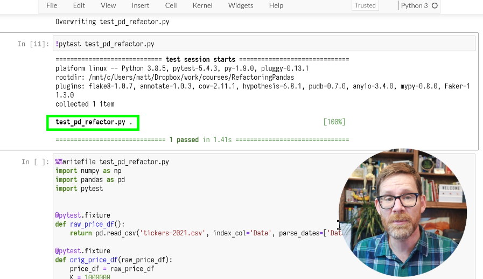Viewport: 483px width, 279px height.
Task: Click the '1 passed' summary line
Action: click(202, 139)
